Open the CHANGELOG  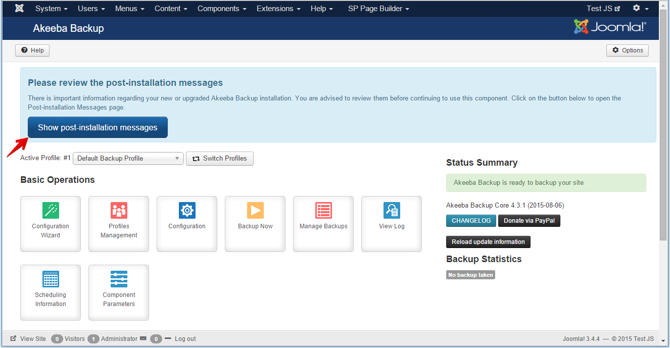point(470,221)
